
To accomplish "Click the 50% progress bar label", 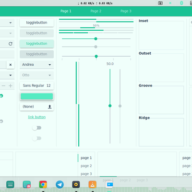I will [96, 25].
